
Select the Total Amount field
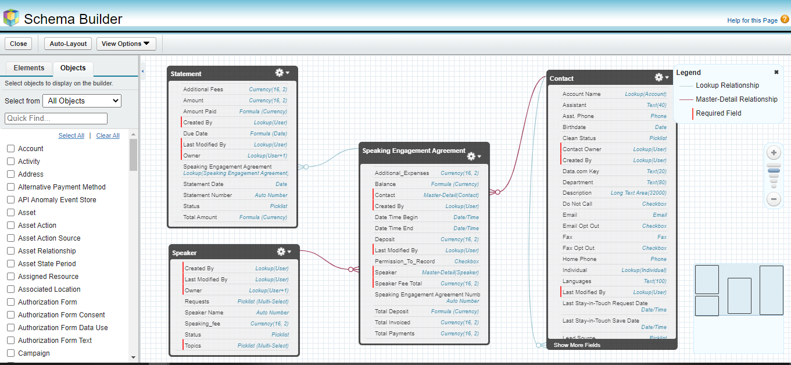tap(235, 217)
